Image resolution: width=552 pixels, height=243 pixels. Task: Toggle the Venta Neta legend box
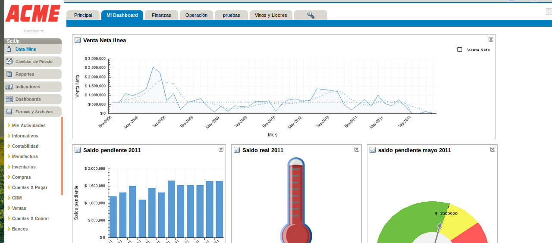pyautogui.click(x=460, y=50)
